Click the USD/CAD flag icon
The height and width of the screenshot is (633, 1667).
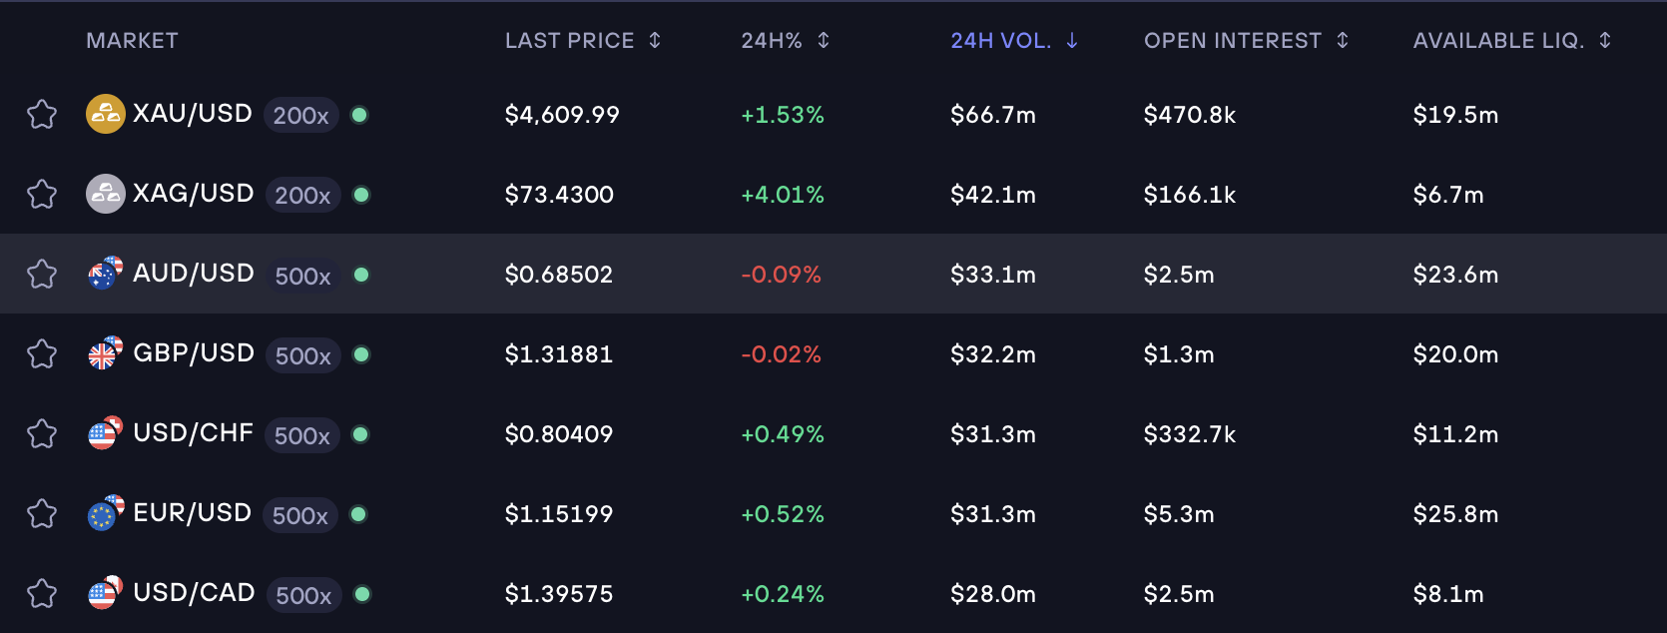104,593
